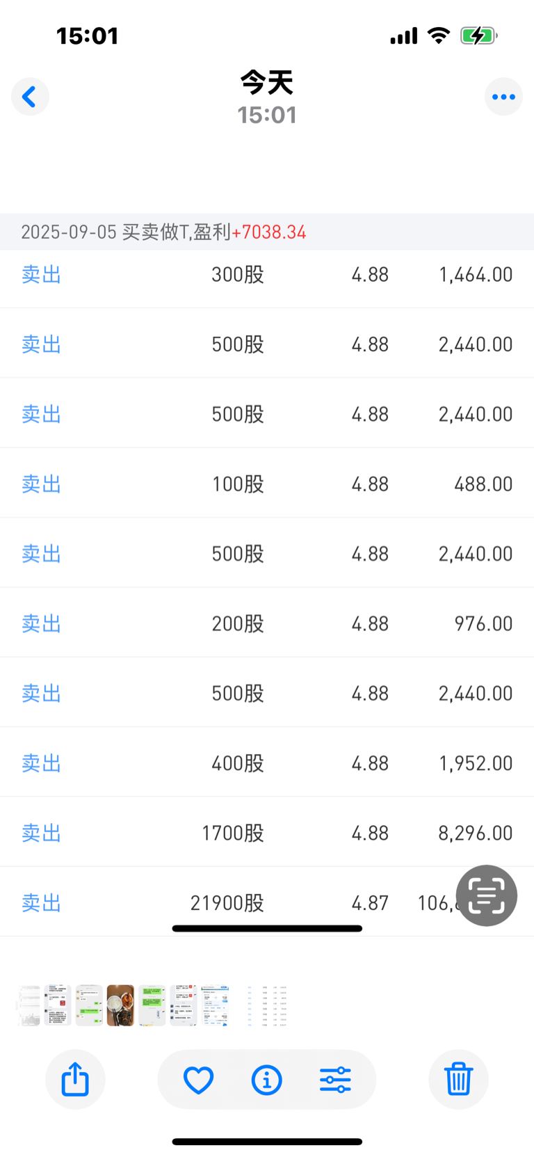Viewport: 534px width, 1157px height.
Task: Select the leftmost chart thumbnail in strip
Action: [x=29, y=1005]
